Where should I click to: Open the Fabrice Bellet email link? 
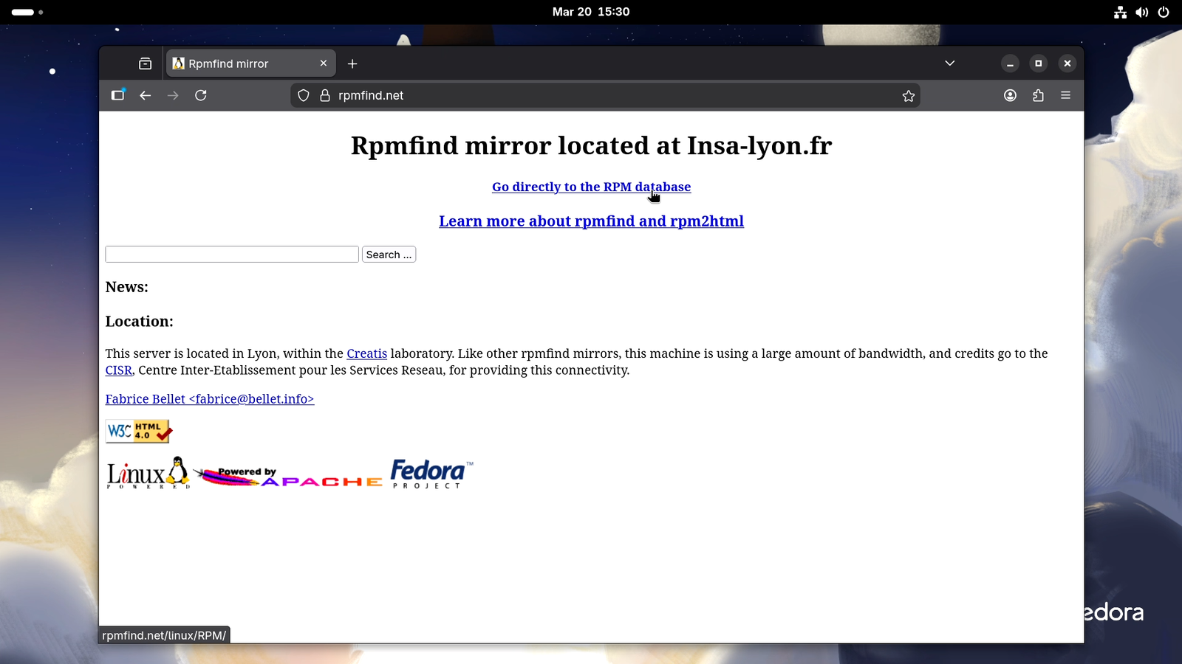coord(210,399)
